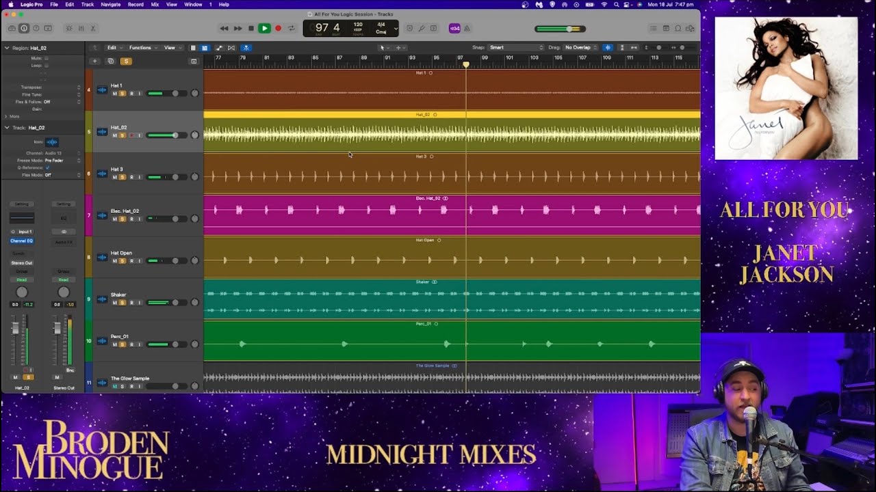The width and height of the screenshot is (876, 492).
Task: Toggle the Cycle mode button
Action: 292,28
